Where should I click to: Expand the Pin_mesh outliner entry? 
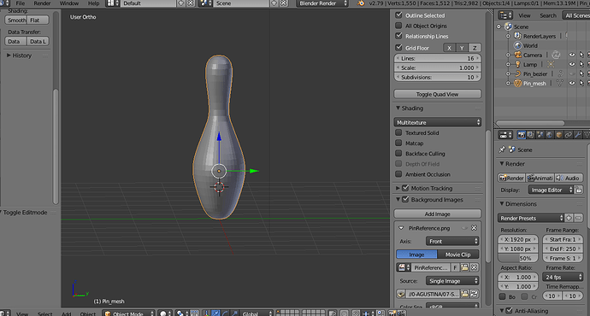click(508, 84)
